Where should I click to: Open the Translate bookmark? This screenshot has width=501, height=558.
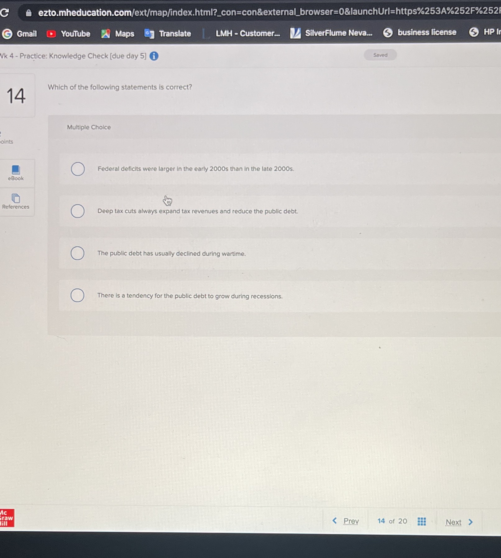tap(168, 33)
